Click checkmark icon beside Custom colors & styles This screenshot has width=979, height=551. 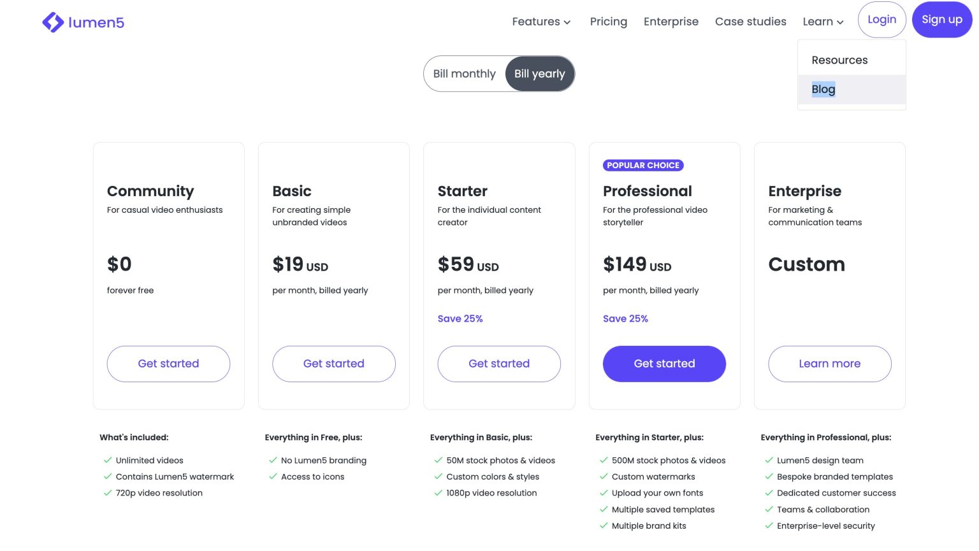439,476
